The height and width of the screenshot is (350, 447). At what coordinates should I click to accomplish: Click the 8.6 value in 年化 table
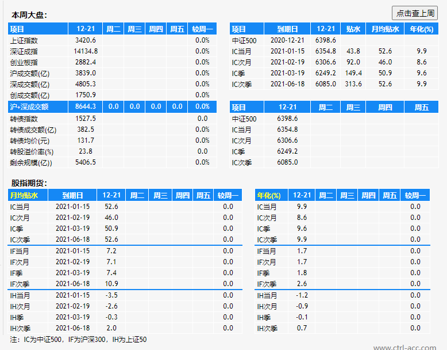tap(302, 218)
